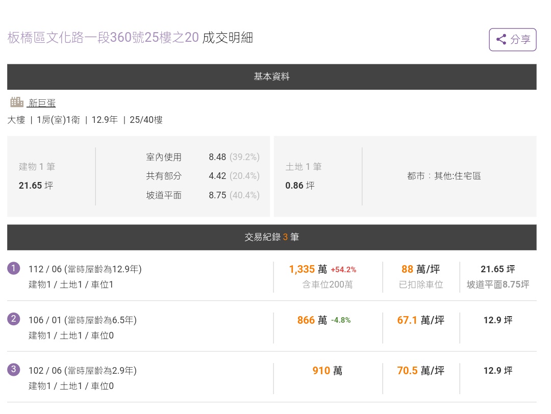Open the 新巨蛋 community link
Viewport: 551px width, 414px height.
[42, 103]
